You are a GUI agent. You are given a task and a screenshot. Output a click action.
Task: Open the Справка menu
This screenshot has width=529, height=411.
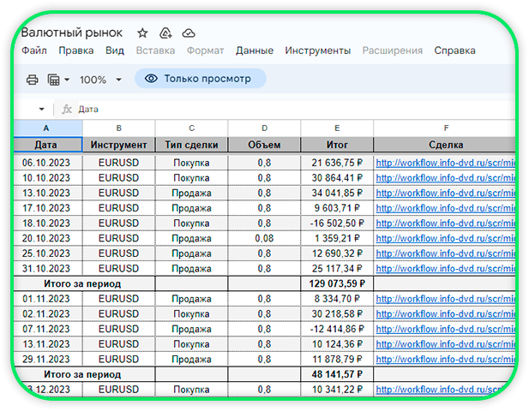click(x=454, y=51)
